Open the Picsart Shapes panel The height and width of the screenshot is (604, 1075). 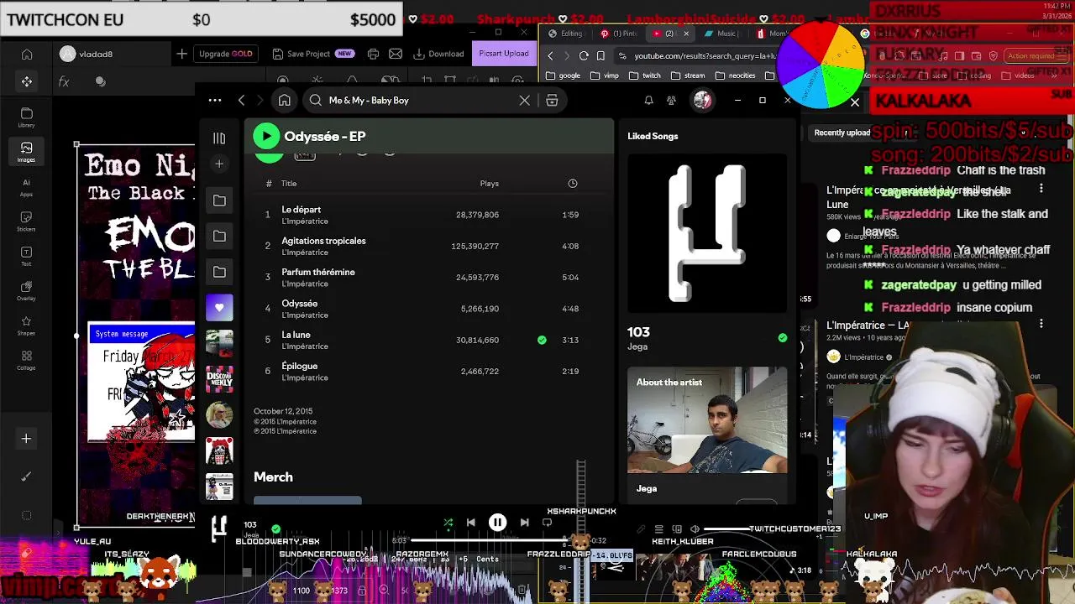(x=27, y=325)
